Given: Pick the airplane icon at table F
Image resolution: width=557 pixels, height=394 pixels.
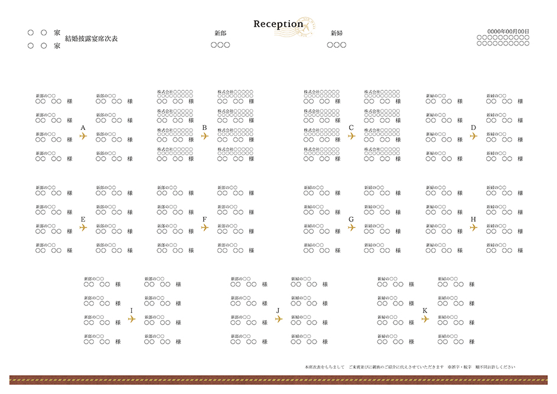Looking at the screenshot, I should click(x=205, y=227).
